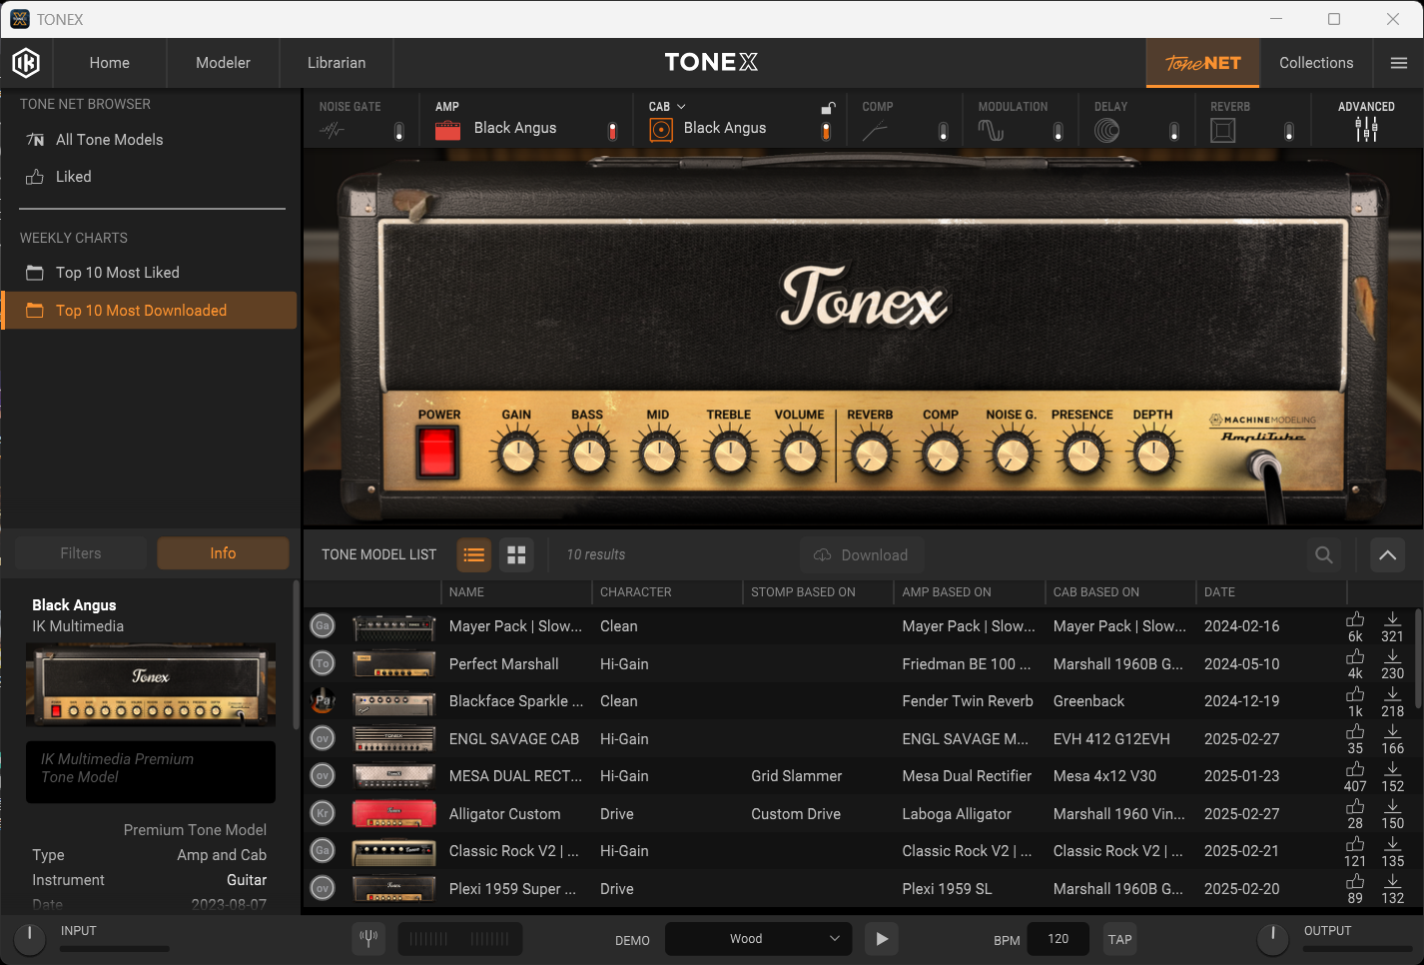Toggle the Amp section power switch
Image resolution: width=1424 pixels, height=965 pixels.
[613, 131]
